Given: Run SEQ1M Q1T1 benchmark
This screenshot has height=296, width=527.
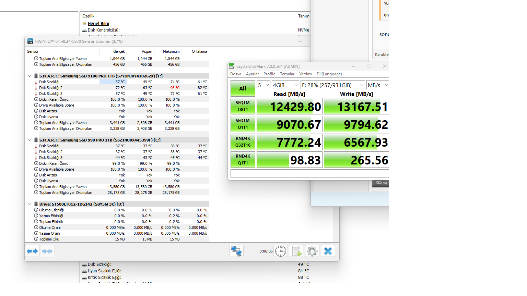Looking at the screenshot, I should pyautogui.click(x=243, y=124).
